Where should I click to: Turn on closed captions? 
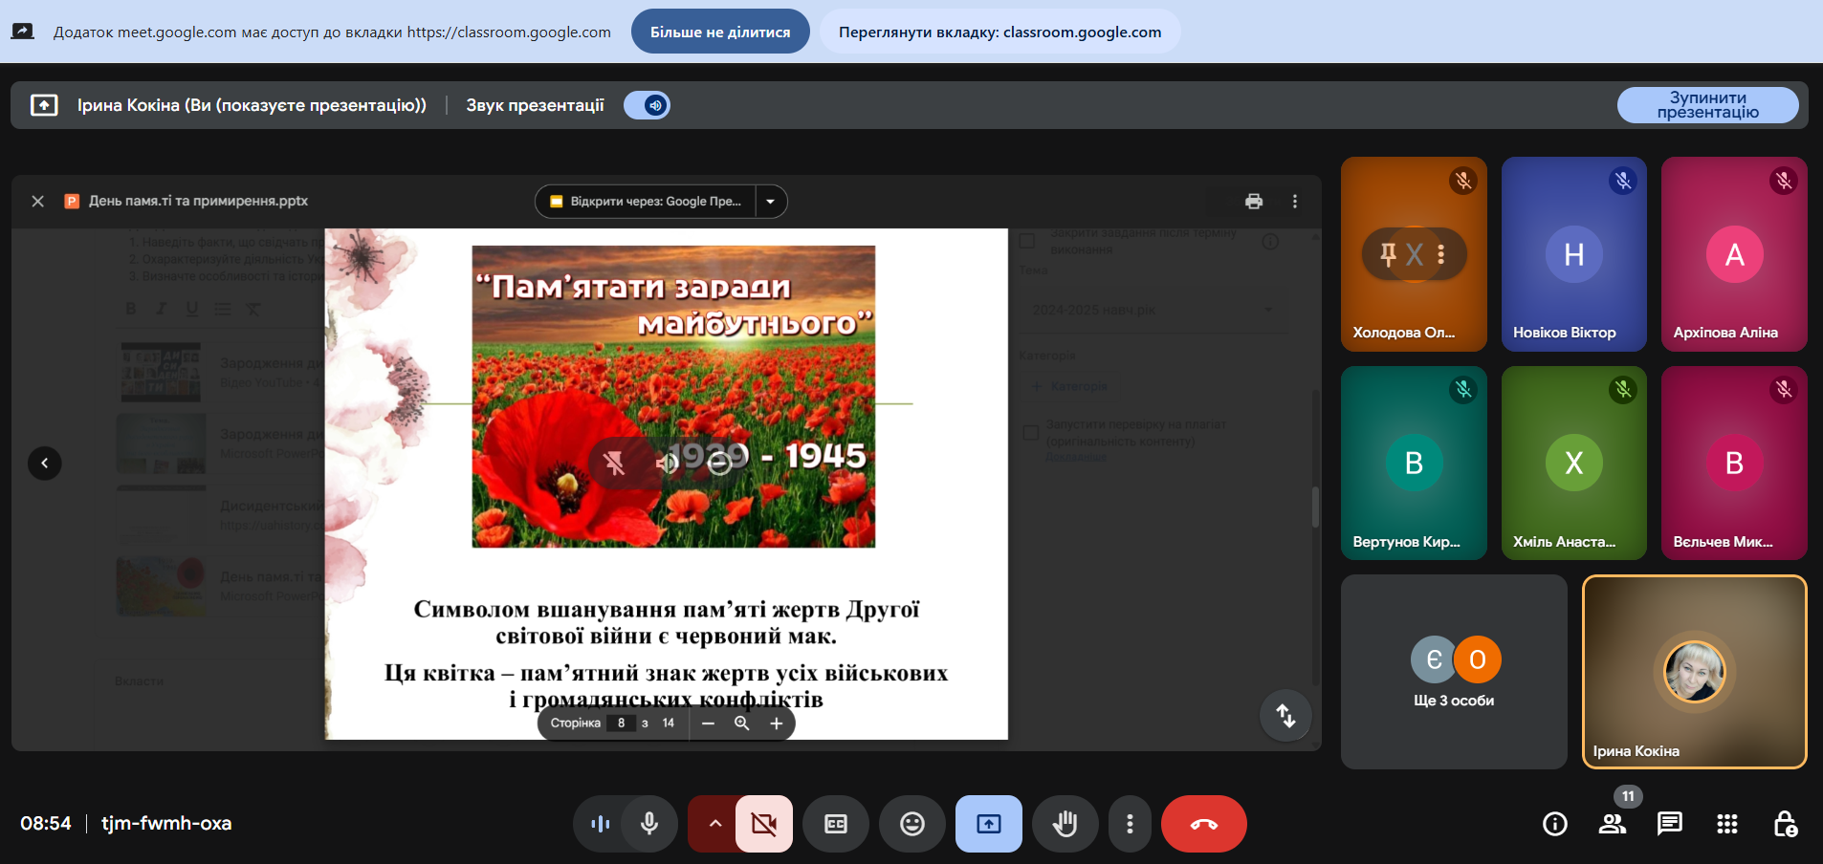pyautogui.click(x=836, y=824)
